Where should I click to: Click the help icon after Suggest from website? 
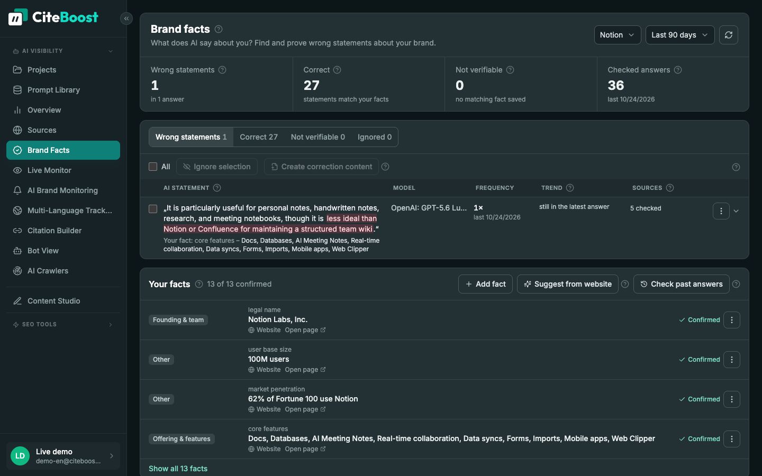pyautogui.click(x=625, y=284)
